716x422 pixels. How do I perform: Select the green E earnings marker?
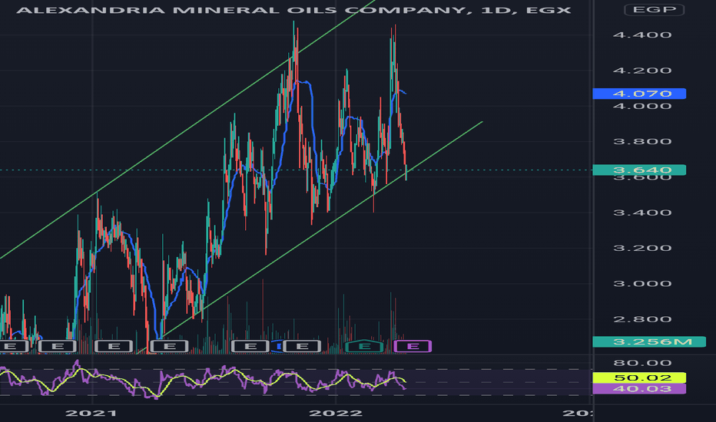point(364,346)
